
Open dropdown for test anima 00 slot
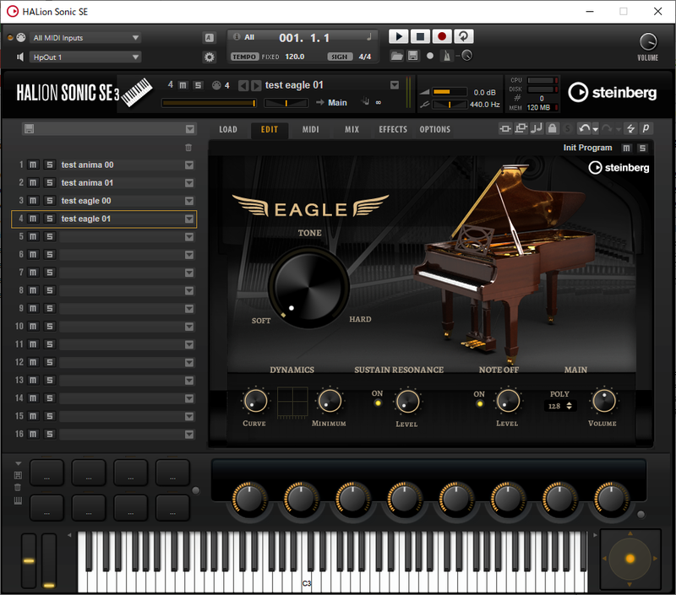[x=189, y=165]
